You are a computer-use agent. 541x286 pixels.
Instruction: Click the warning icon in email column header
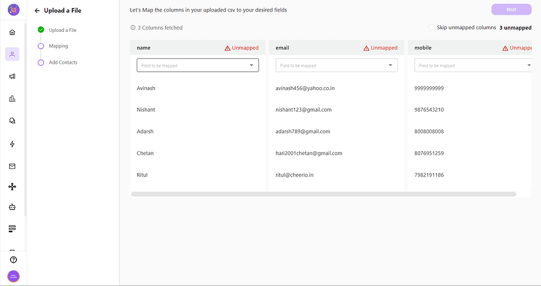(366, 48)
